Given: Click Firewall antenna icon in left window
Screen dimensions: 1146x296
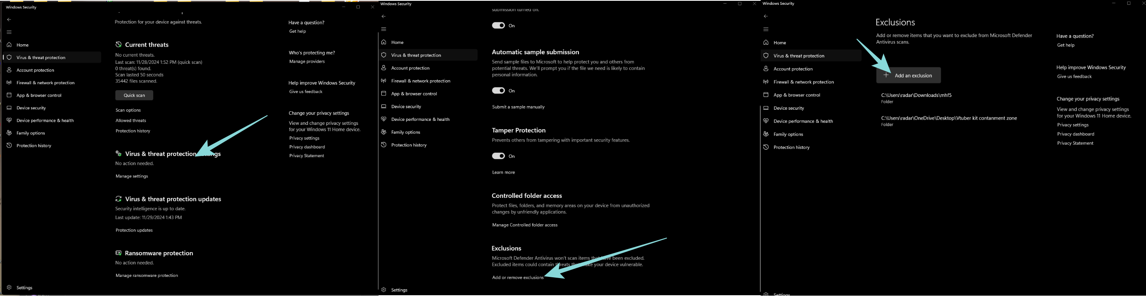Looking at the screenshot, I should 9,83.
